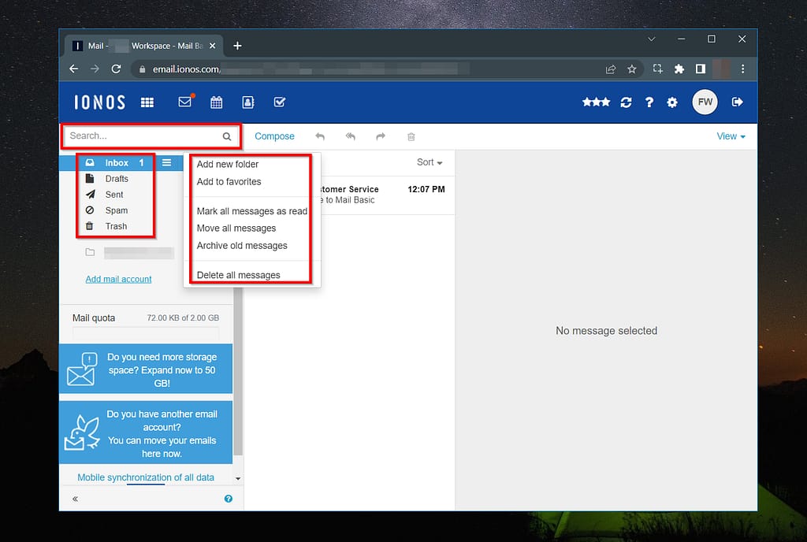Click the expand storage to 50 GB banner
This screenshot has height=542, width=807.
(x=146, y=369)
